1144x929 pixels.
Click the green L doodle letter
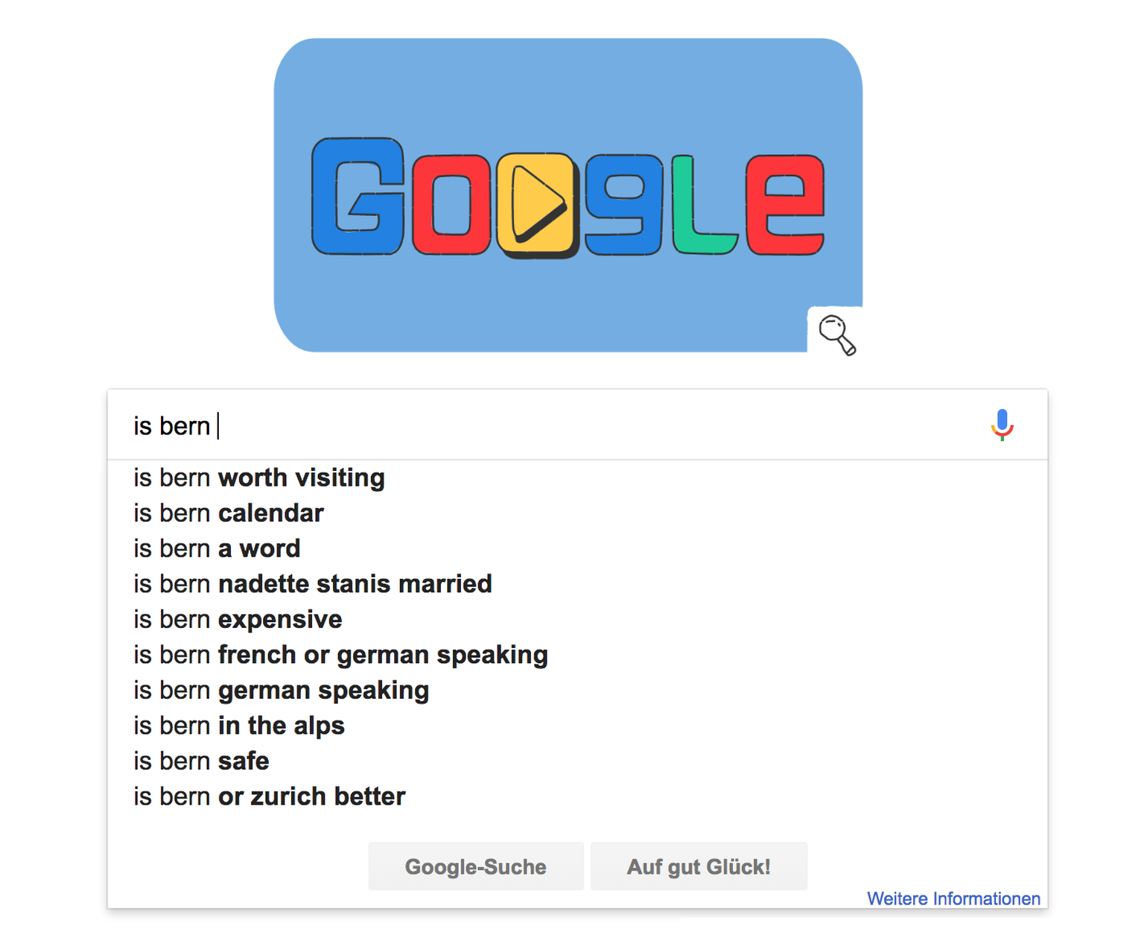[x=701, y=206]
